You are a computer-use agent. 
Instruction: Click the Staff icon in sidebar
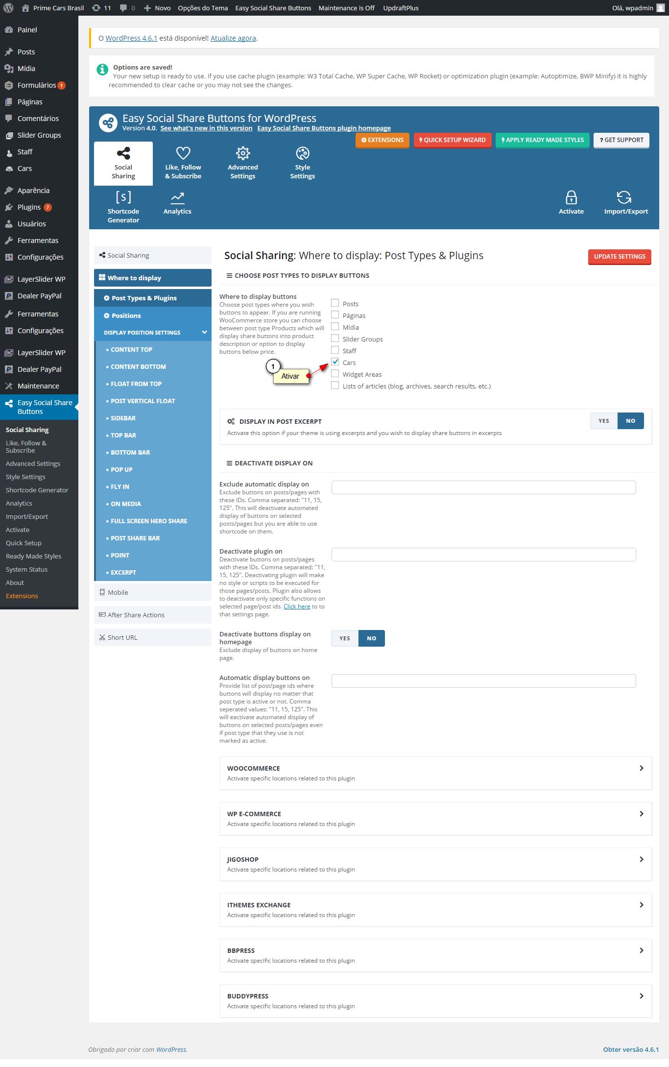pyautogui.click(x=9, y=152)
